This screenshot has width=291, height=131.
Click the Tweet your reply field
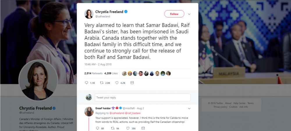click(143, 97)
